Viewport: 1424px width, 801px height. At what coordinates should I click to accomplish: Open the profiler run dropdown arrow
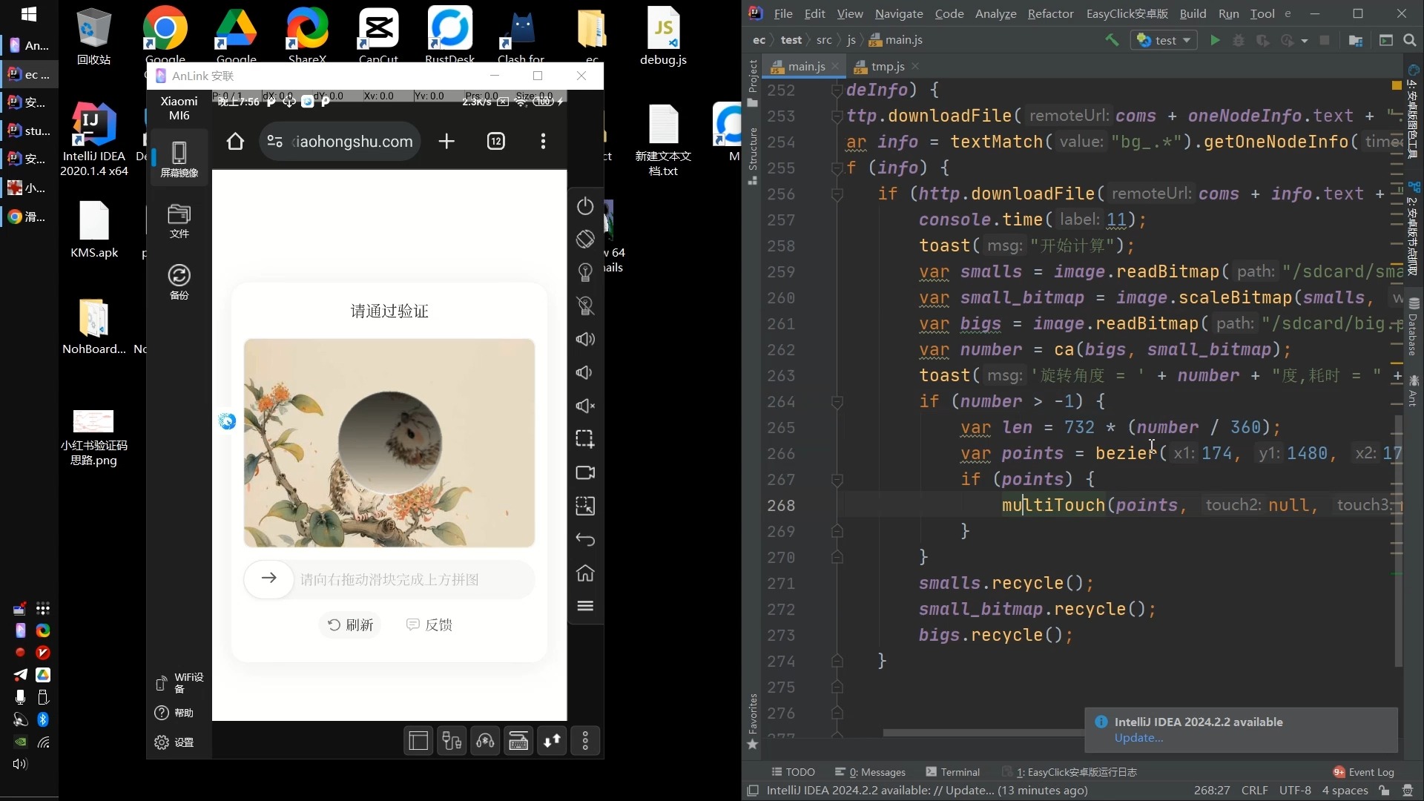pyautogui.click(x=1304, y=41)
